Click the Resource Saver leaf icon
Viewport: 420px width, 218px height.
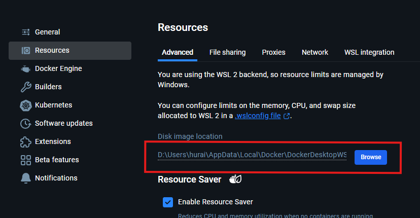[235, 179]
